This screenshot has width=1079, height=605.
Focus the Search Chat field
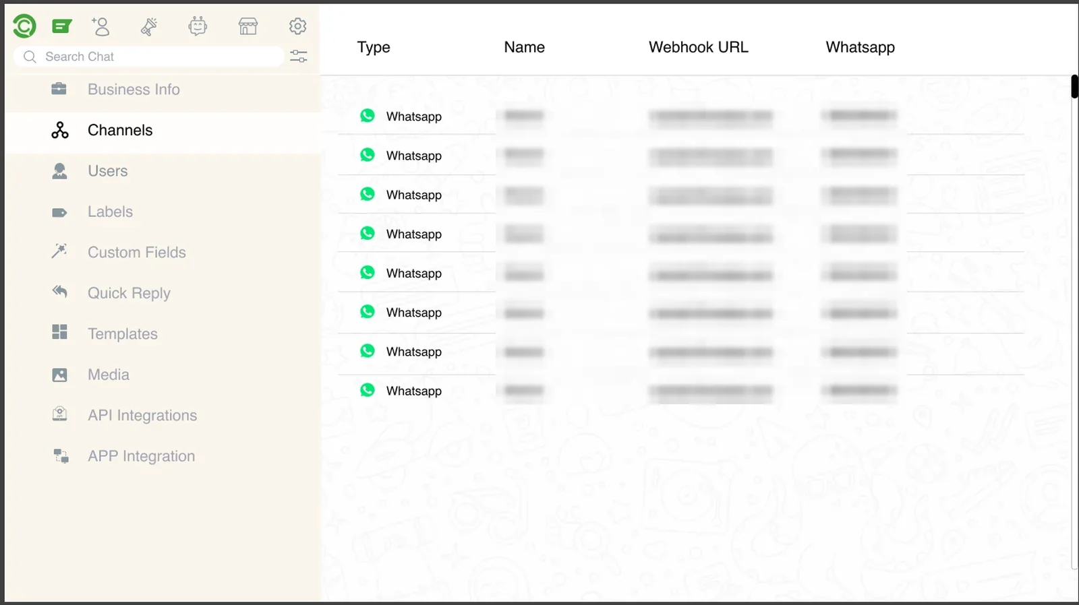pos(148,57)
